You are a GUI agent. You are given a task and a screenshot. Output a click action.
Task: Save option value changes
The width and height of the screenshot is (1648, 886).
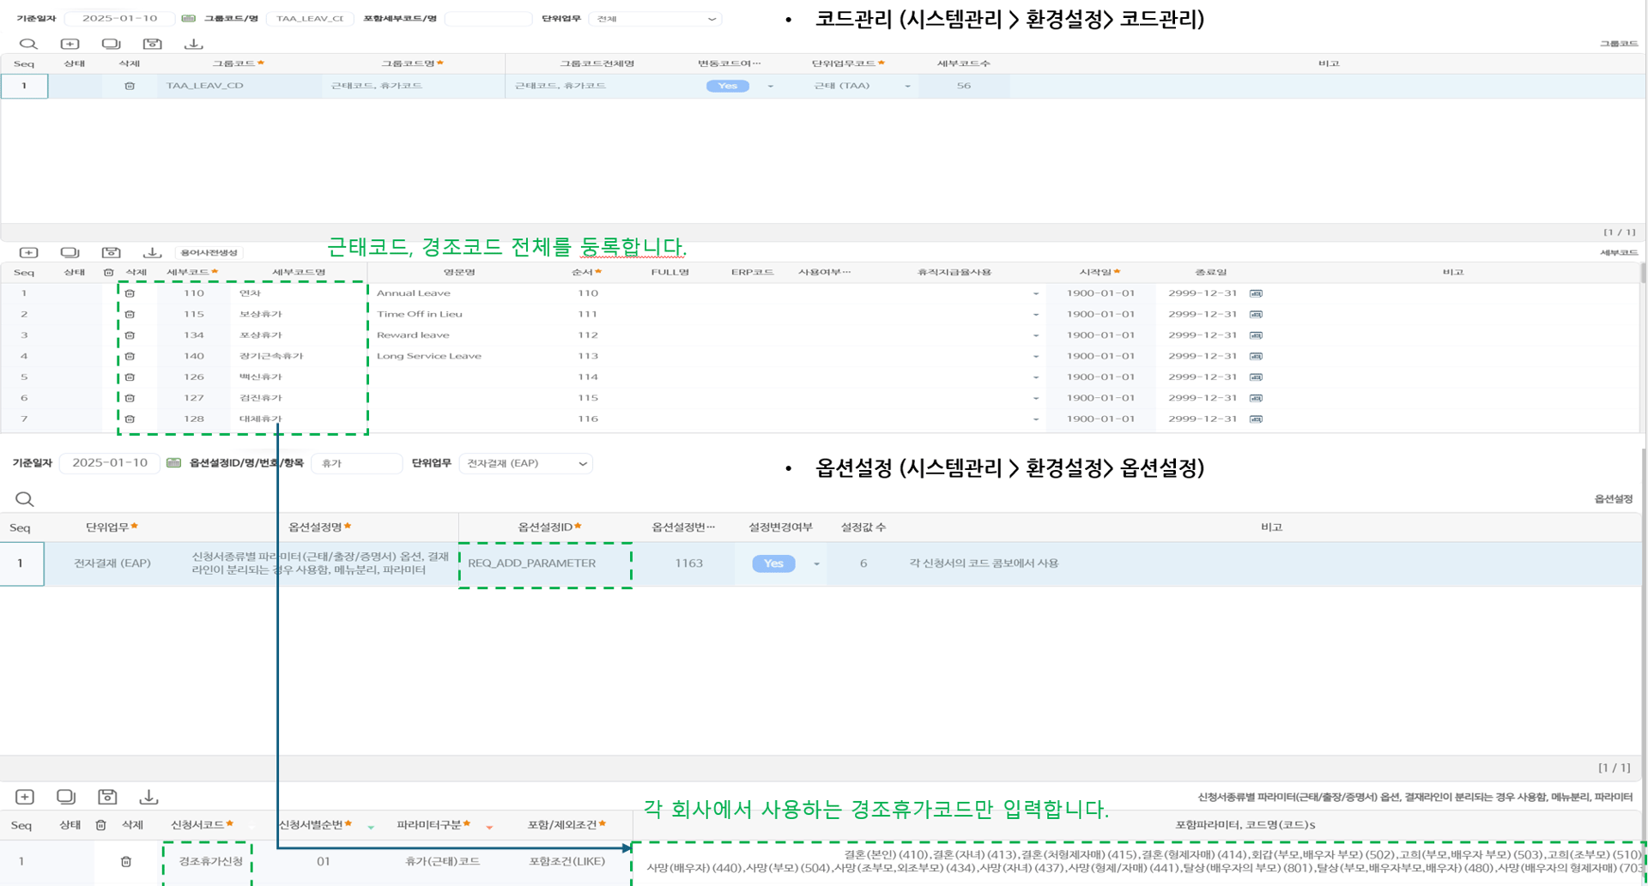(x=107, y=797)
